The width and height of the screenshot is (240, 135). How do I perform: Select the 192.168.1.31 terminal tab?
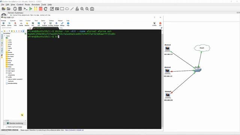tap(45, 28)
